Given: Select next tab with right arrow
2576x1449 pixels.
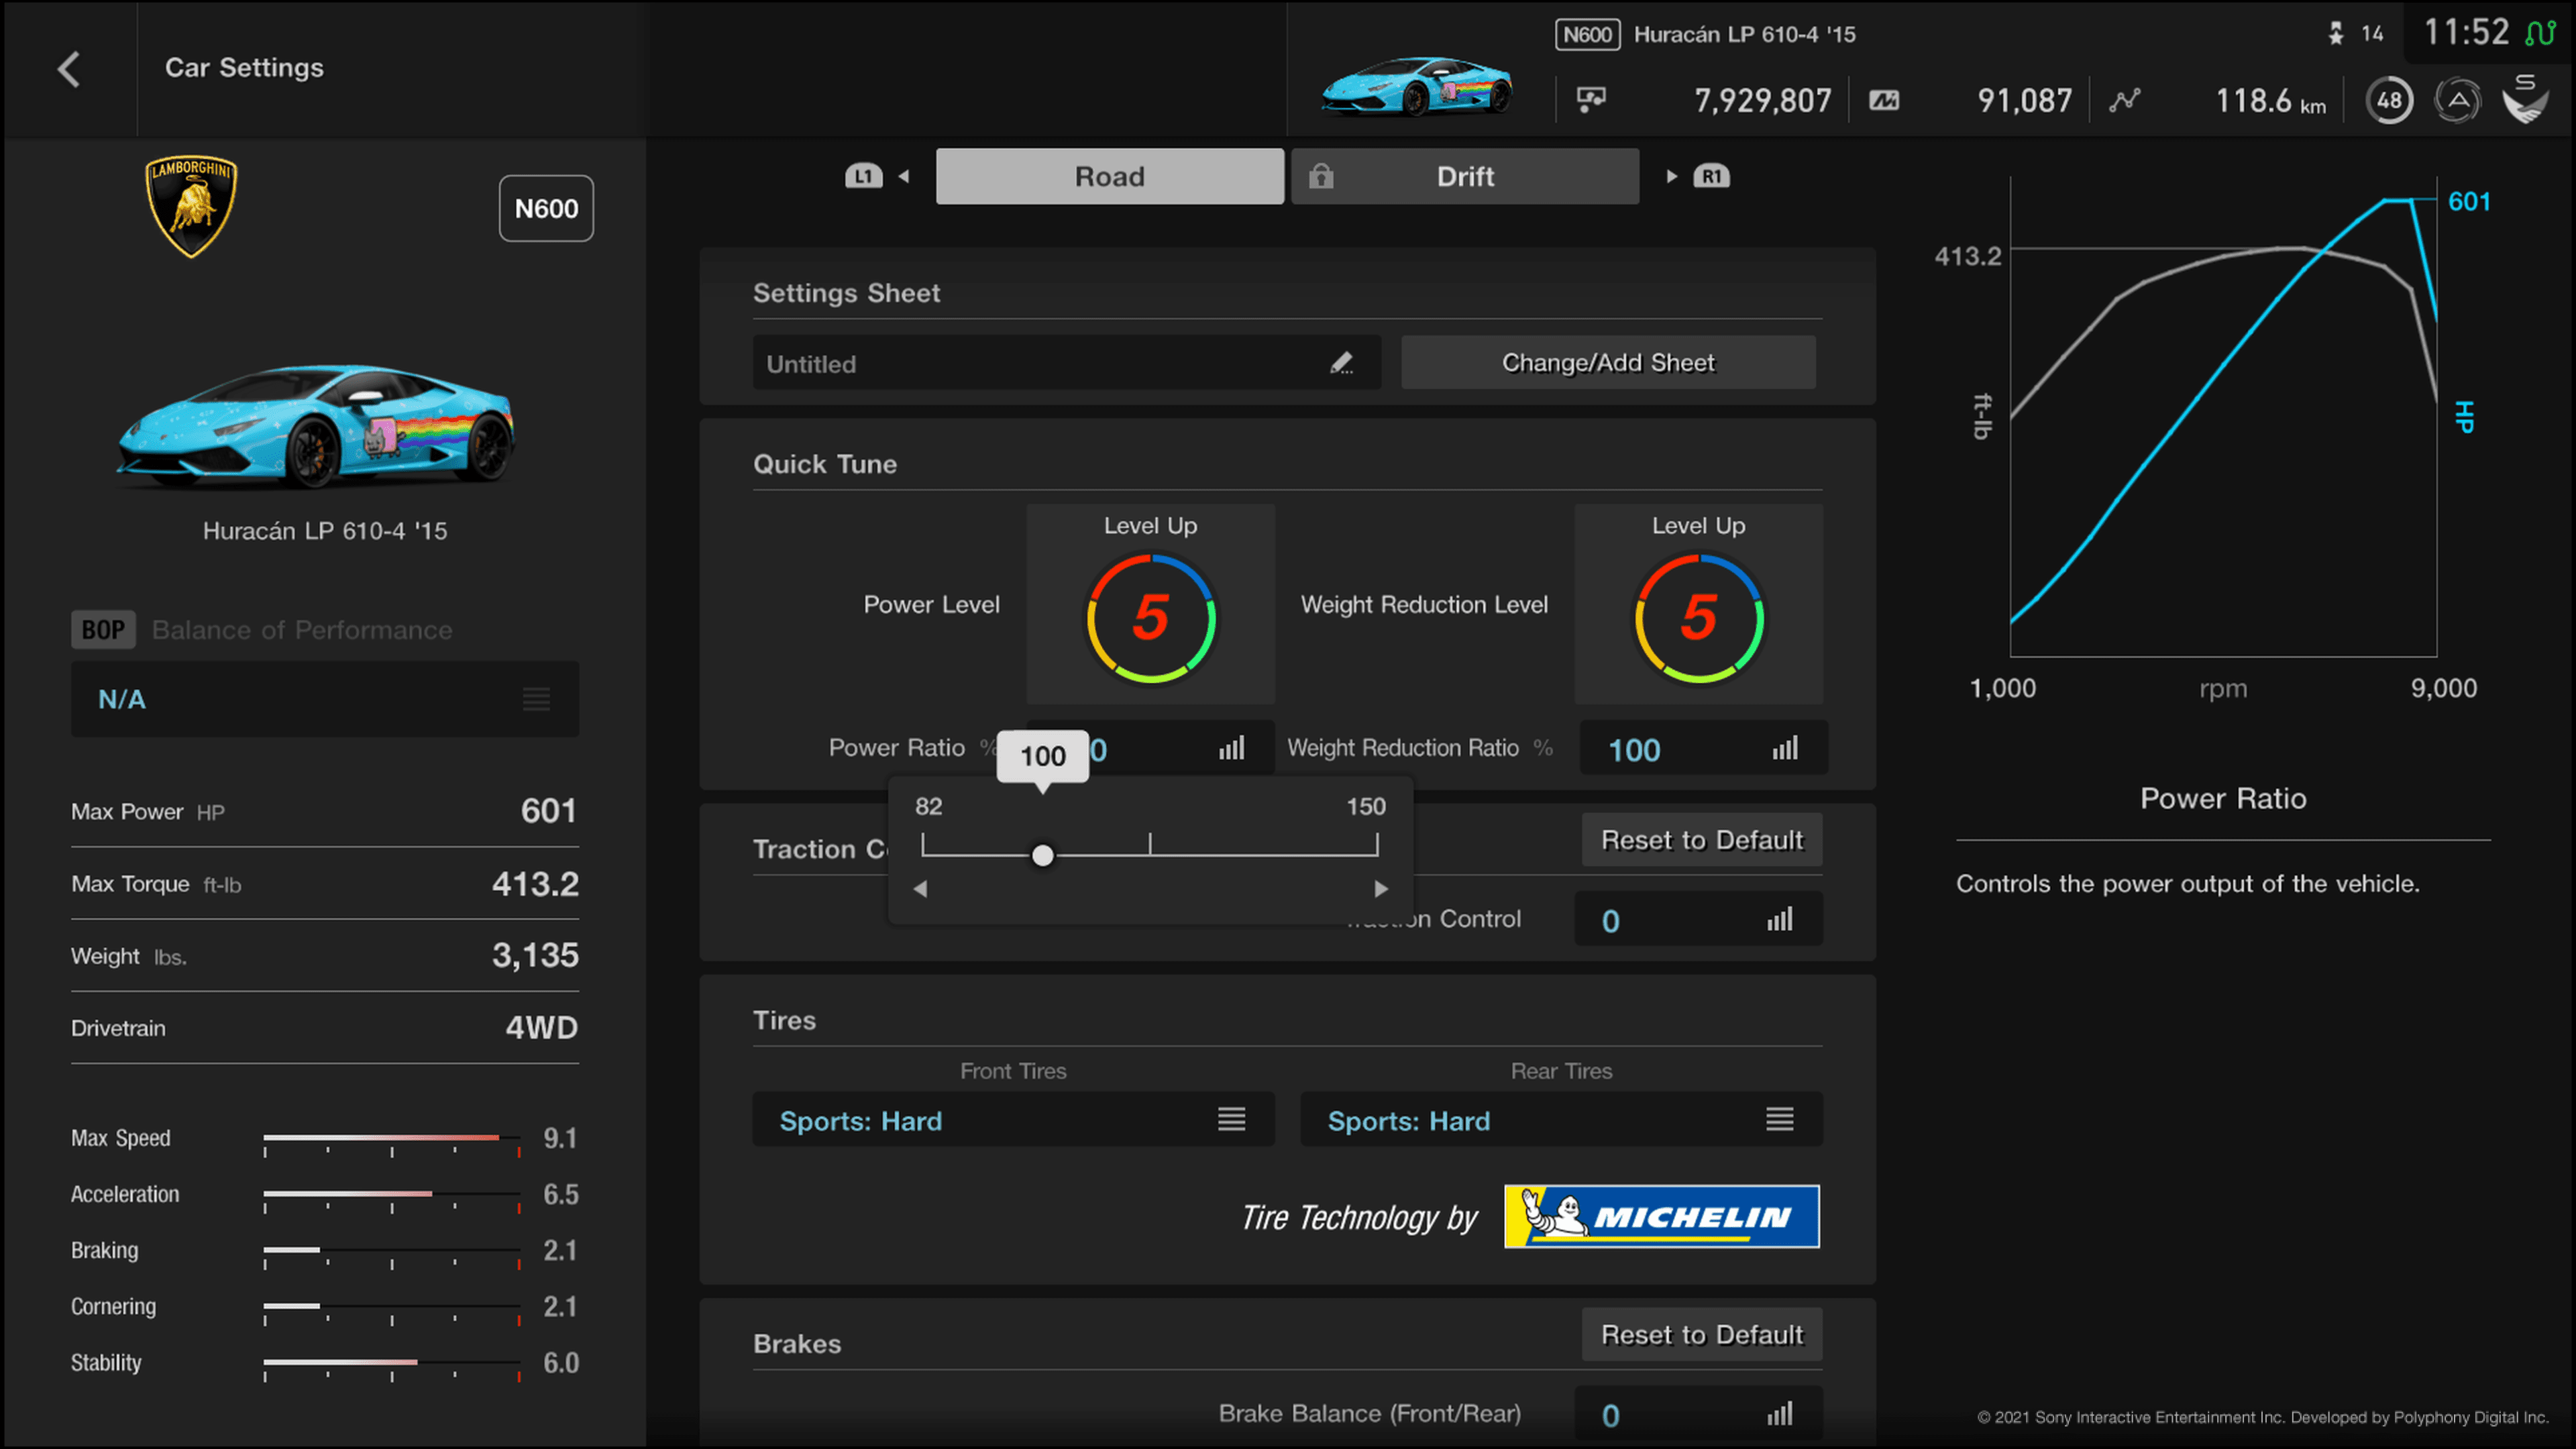Looking at the screenshot, I should (x=1671, y=176).
